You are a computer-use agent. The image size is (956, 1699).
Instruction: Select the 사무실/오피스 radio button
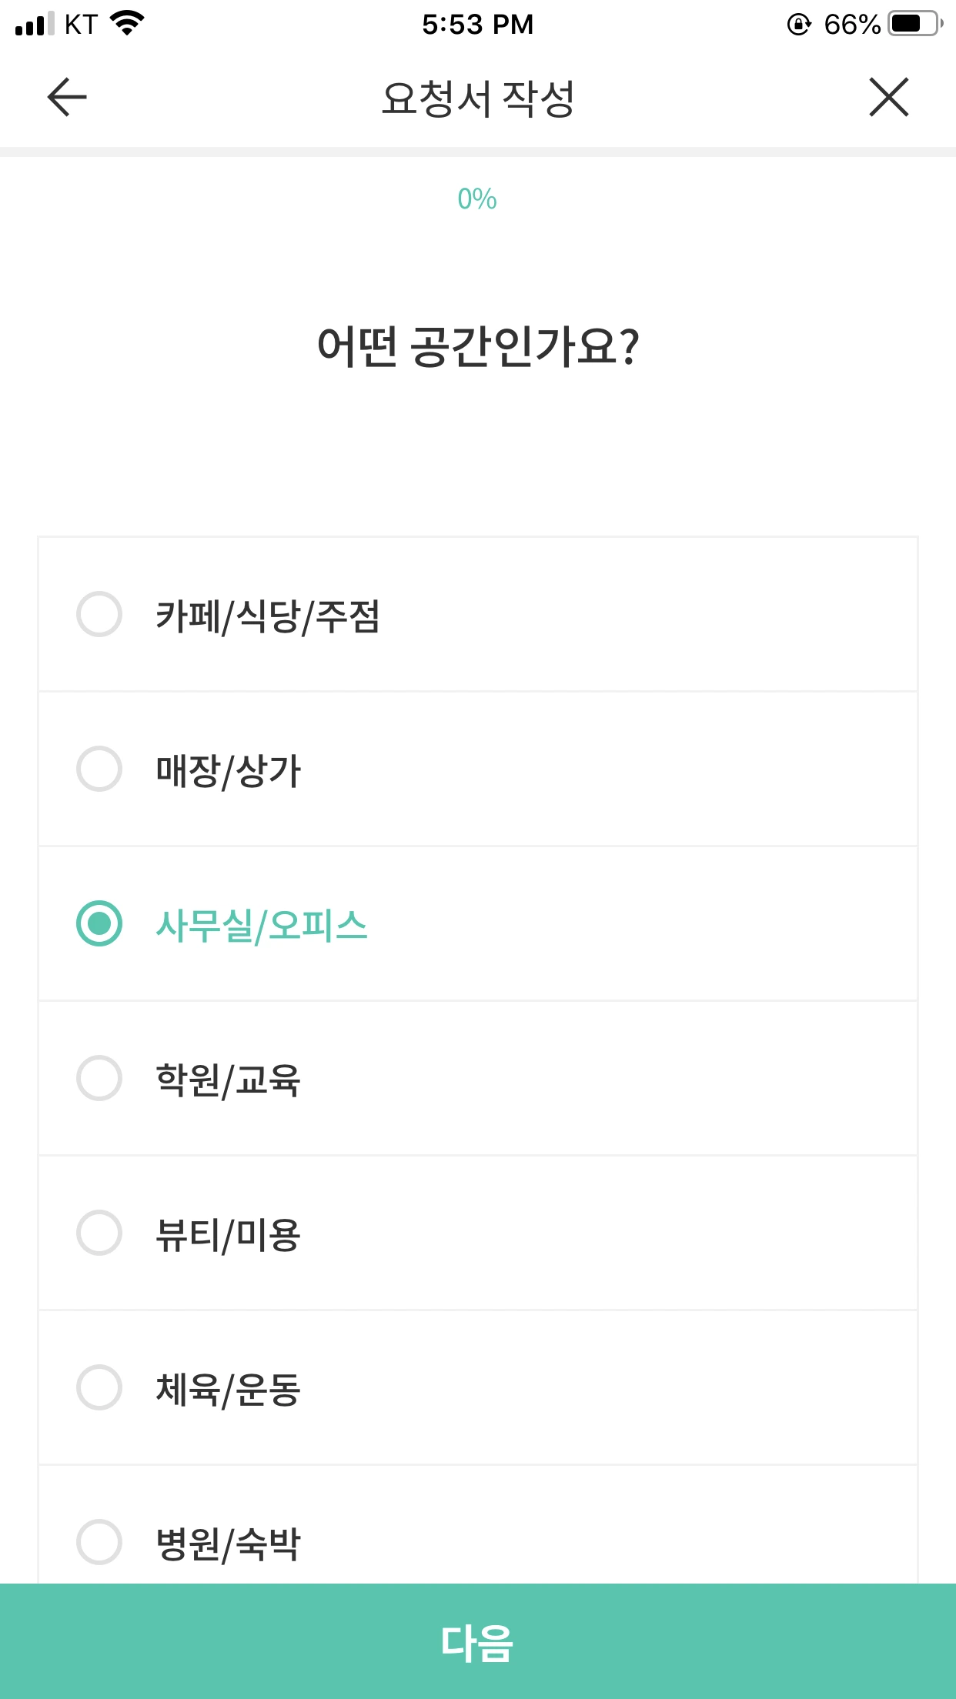(x=99, y=923)
